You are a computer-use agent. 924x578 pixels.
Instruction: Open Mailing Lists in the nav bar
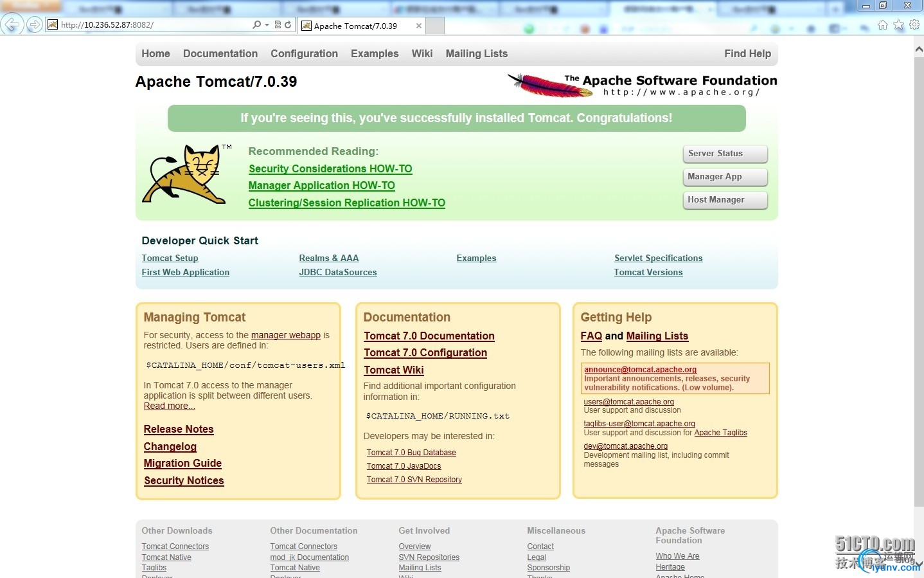click(x=477, y=53)
